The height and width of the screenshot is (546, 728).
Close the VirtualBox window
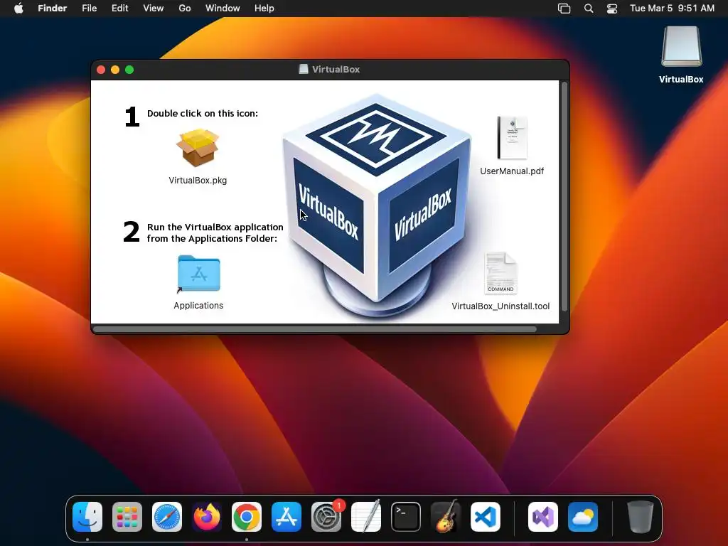pos(101,70)
